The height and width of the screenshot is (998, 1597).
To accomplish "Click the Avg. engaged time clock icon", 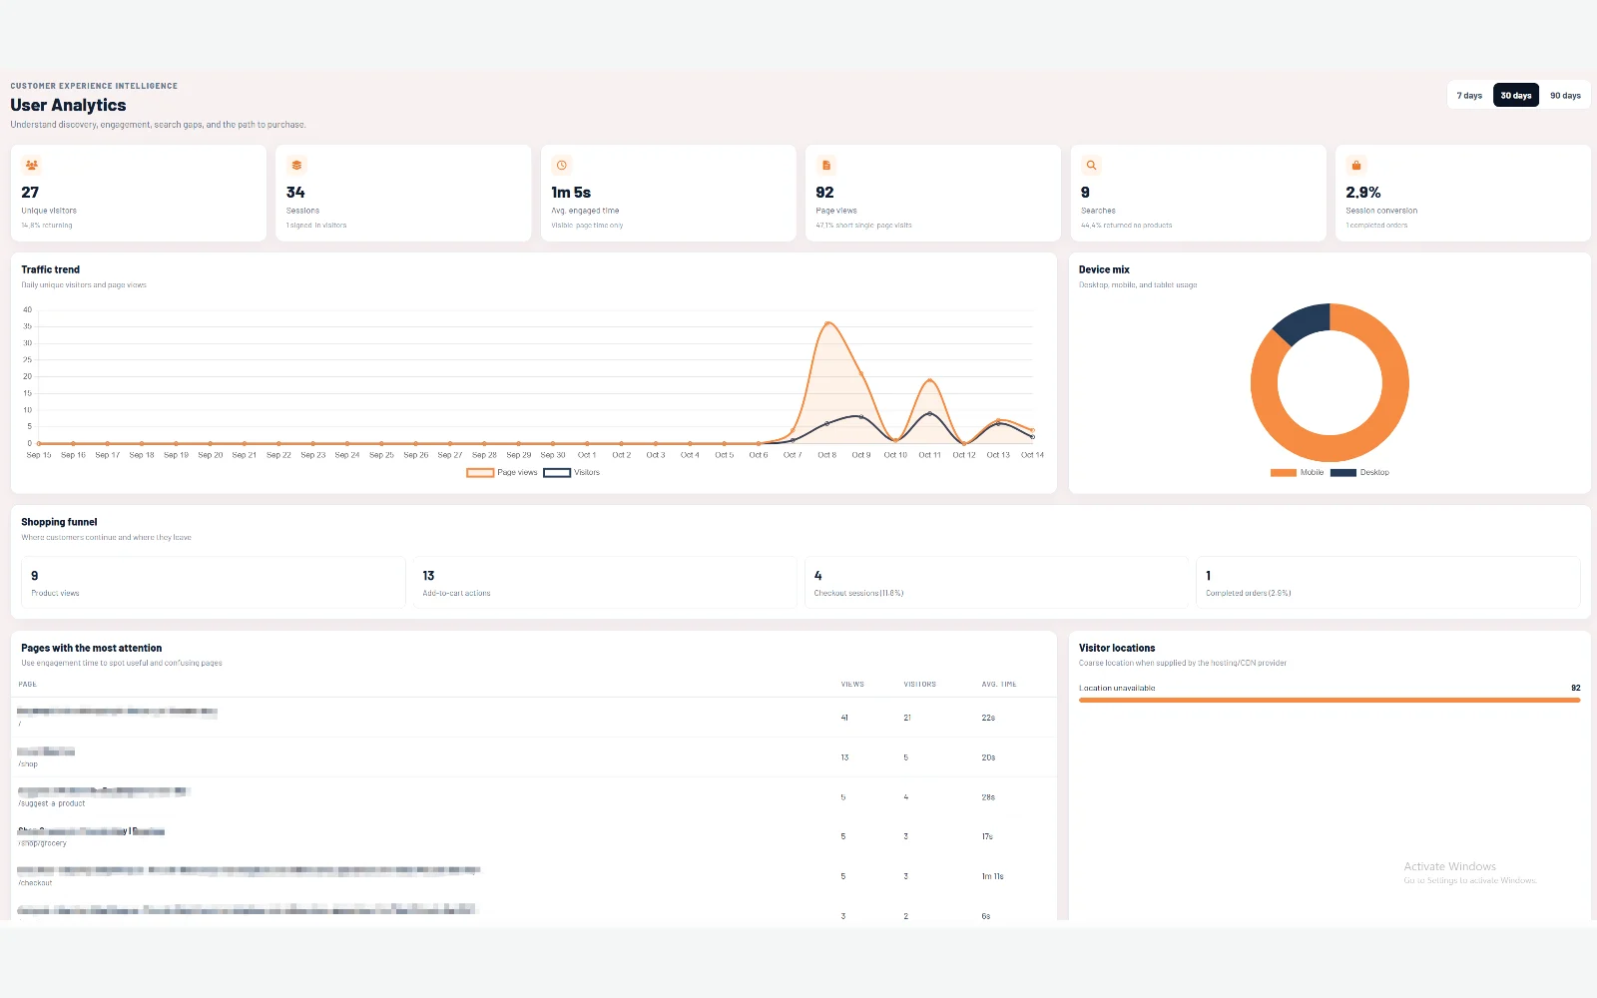I will pyautogui.click(x=562, y=166).
